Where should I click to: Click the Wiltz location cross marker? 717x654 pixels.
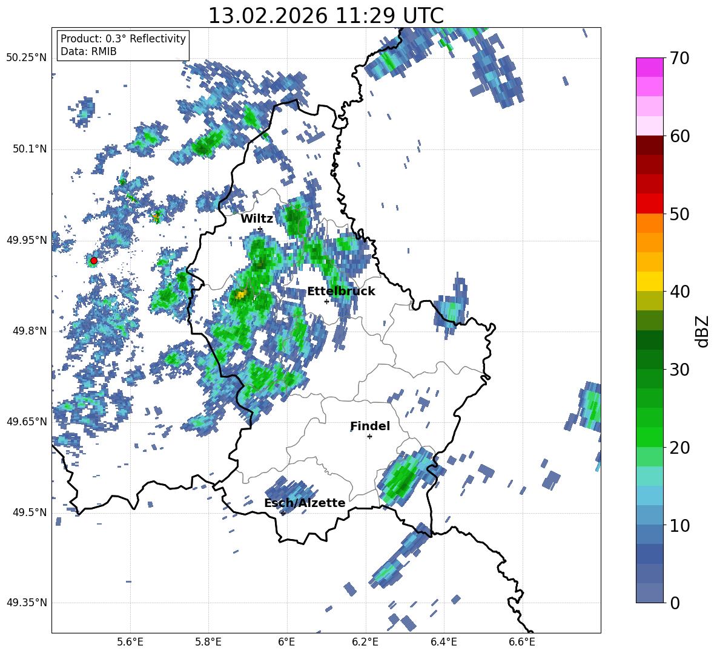260,229
